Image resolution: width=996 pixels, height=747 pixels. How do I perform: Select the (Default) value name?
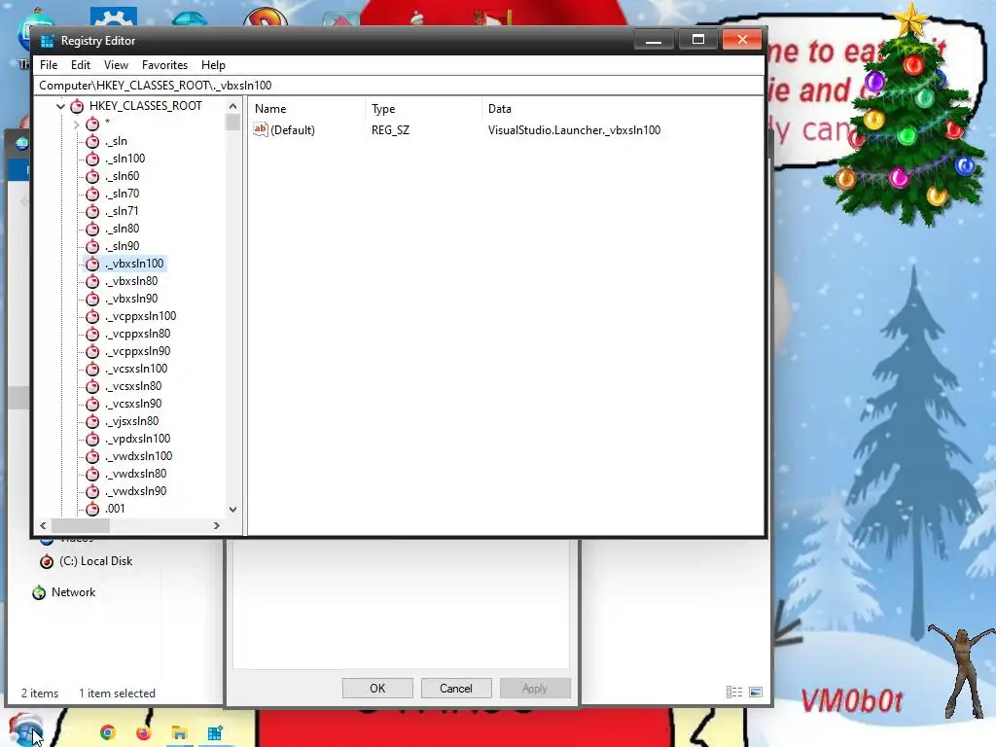292,130
